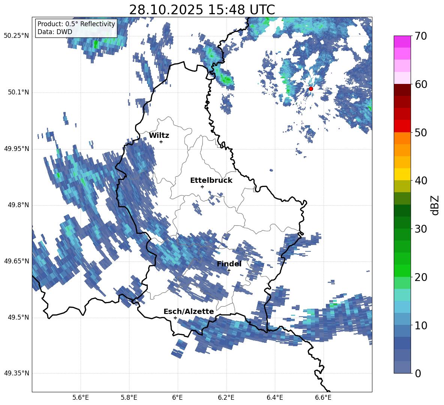Click the 49.35°N latitude label
This screenshot has width=444, height=405.
[x=16, y=373]
